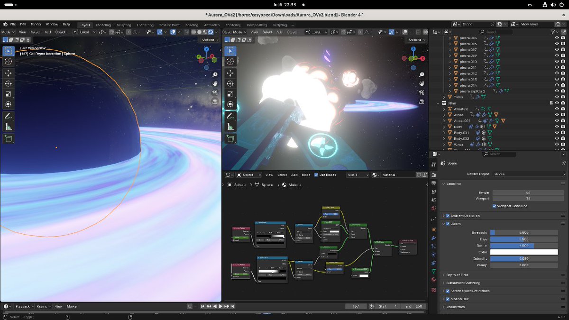Switch to Modeling workspace tab
The height and width of the screenshot is (320, 569).
click(103, 25)
